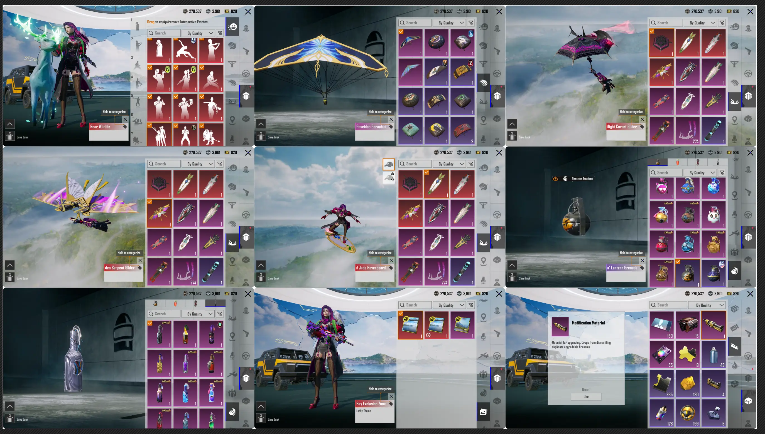
Task: Select highlighted smiley emote category icon
Action: tap(232, 27)
